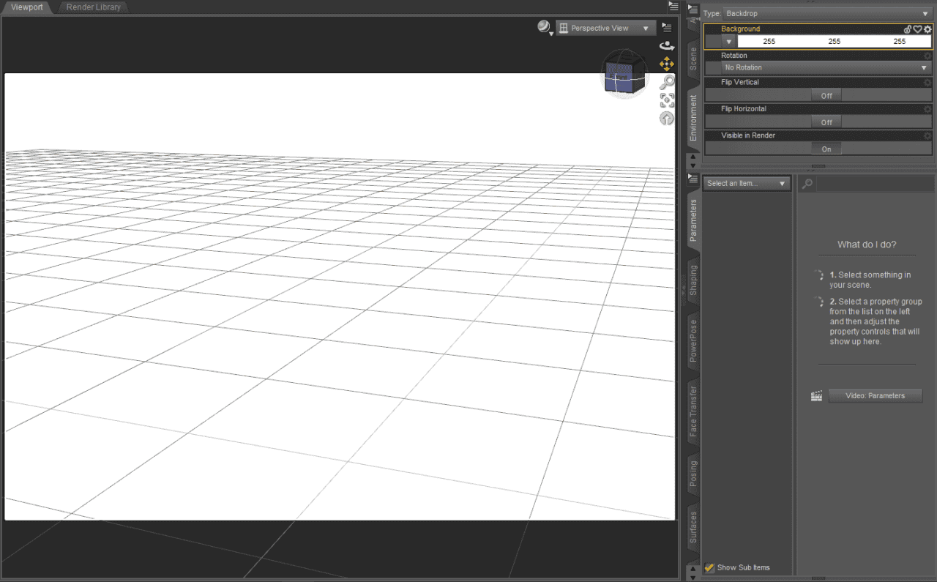The width and height of the screenshot is (937, 582).
Task: Click the white Background color swatch
Action: tap(835, 41)
